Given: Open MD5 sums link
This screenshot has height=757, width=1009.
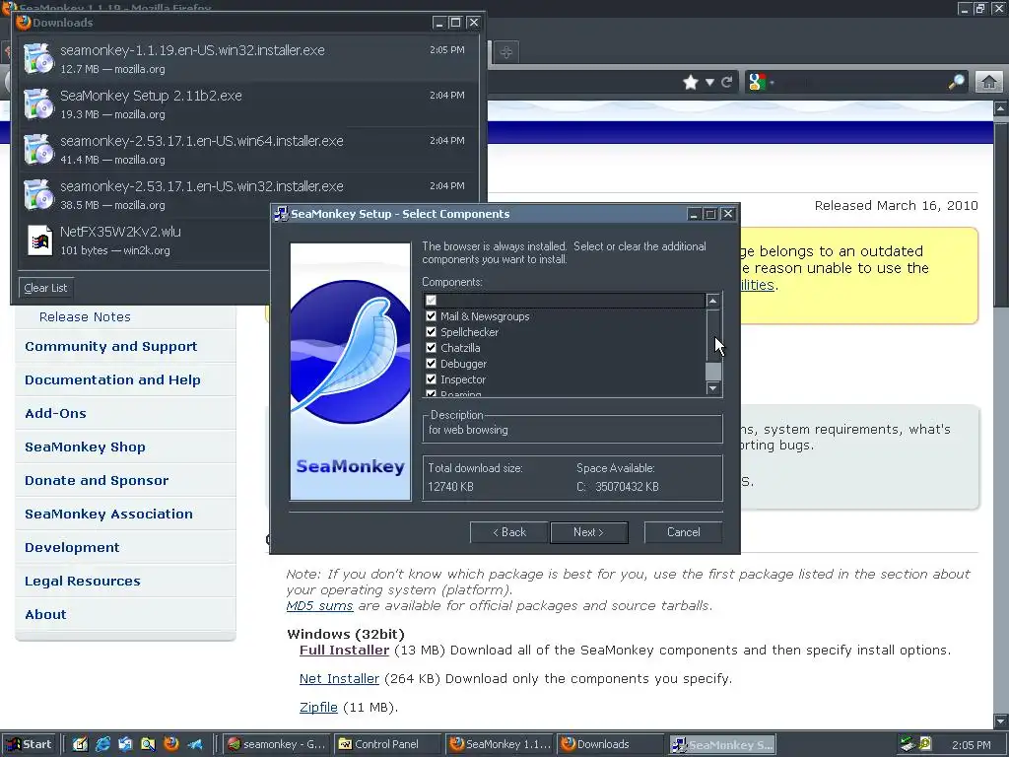Looking at the screenshot, I should click(320, 606).
